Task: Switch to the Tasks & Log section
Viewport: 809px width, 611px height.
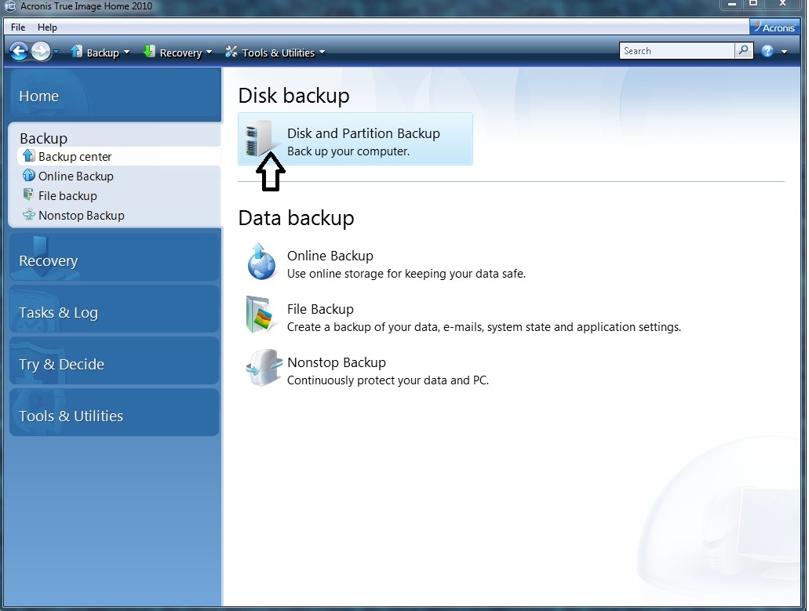Action: (114, 309)
